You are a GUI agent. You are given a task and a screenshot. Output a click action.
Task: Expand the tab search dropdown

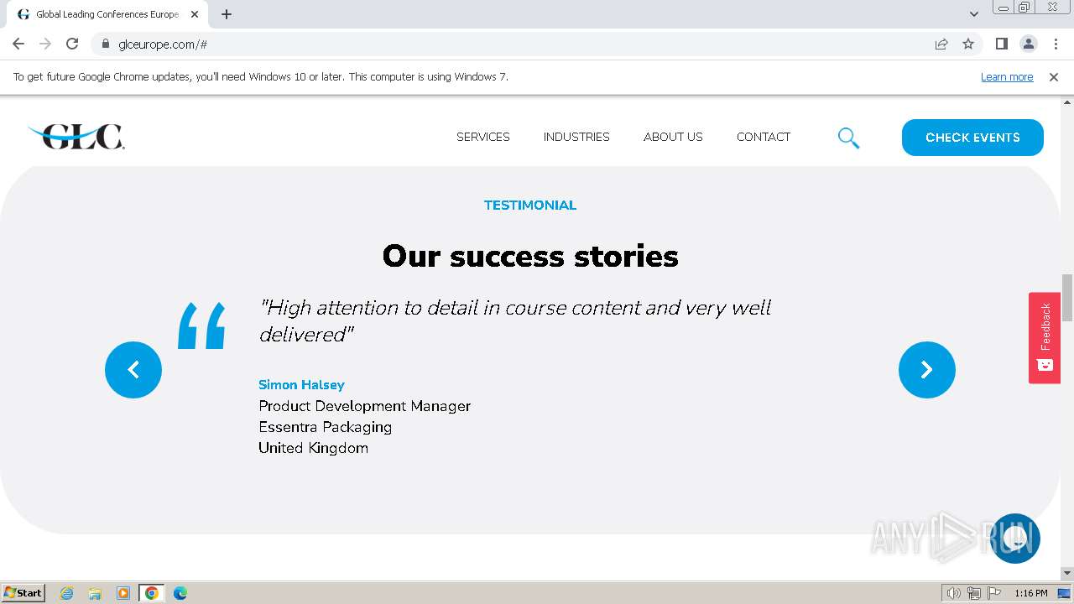tap(974, 14)
